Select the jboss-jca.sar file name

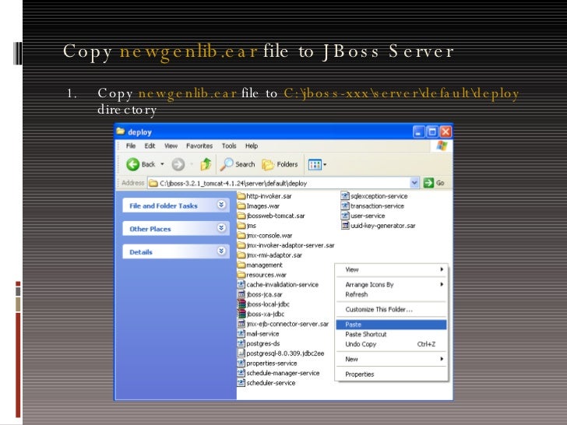[x=264, y=294]
